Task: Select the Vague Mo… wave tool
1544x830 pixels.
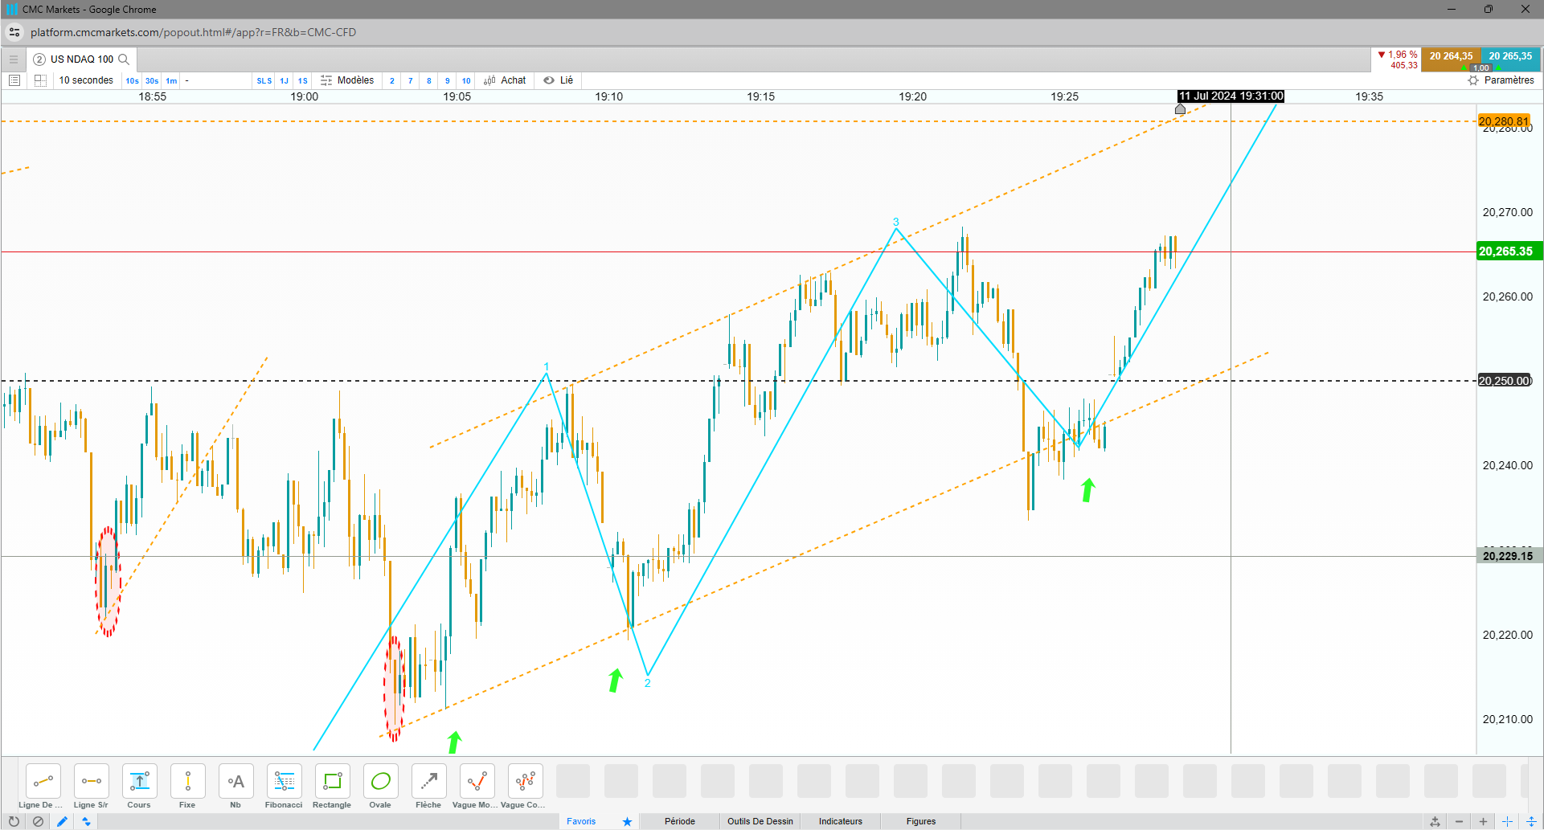Action: [x=477, y=781]
